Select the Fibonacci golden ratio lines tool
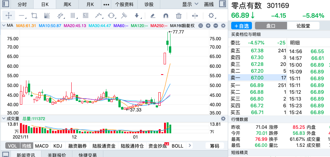The image size is (330, 157). [86, 15]
